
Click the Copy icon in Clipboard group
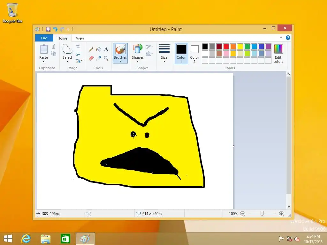click(x=54, y=54)
